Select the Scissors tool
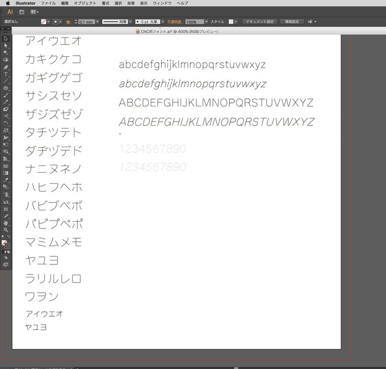This screenshot has height=369, width=386. pos(6,116)
